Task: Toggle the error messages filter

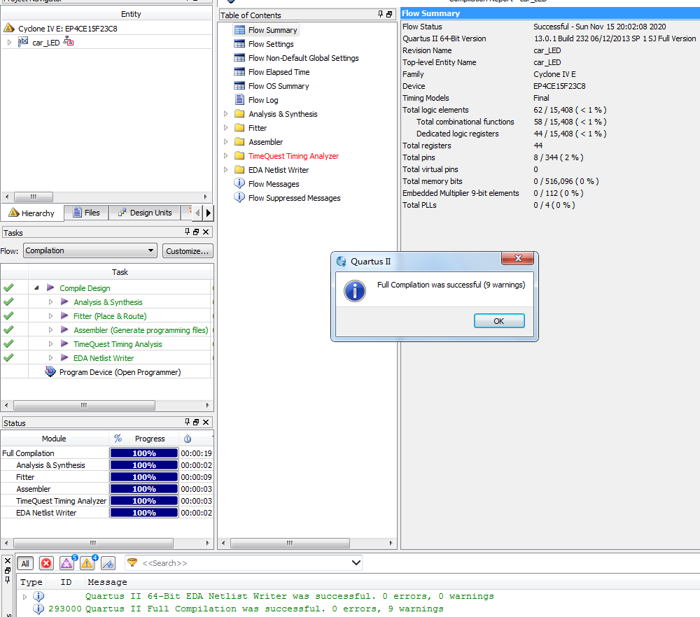Action: coord(46,563)
